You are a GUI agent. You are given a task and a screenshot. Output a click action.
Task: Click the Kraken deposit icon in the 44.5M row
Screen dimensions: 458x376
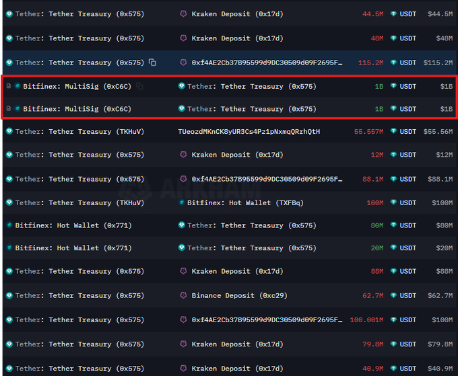pos(183,13)
